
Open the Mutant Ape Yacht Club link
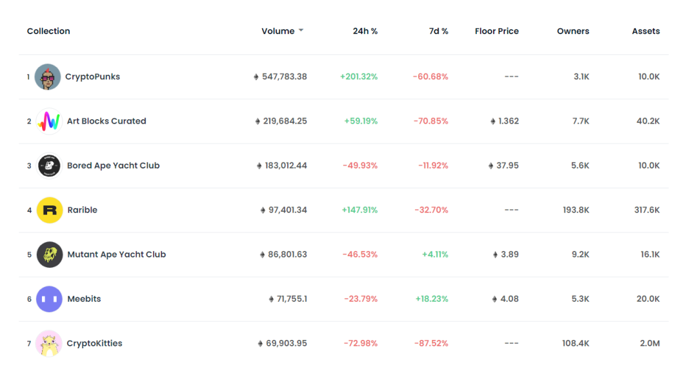pos(116,254)
